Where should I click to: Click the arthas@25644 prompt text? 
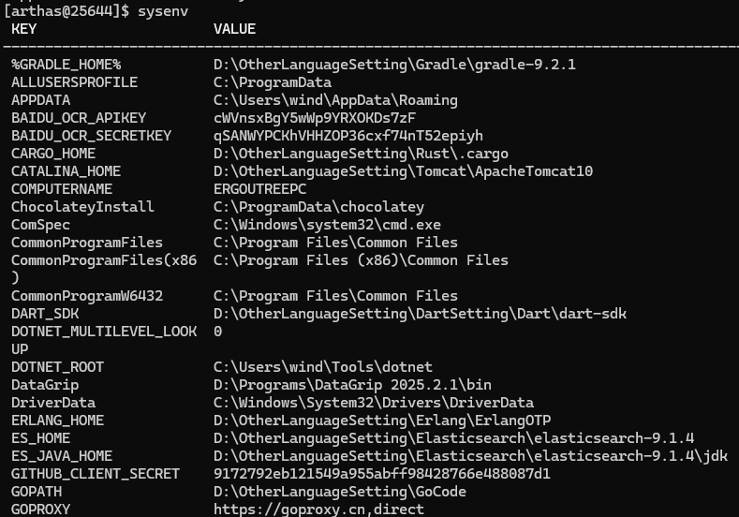pyautogui.click(x=65, y=11)
